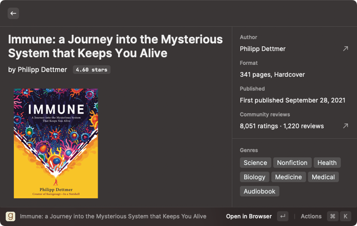Click the 4.60 stars rating badge

91,70
